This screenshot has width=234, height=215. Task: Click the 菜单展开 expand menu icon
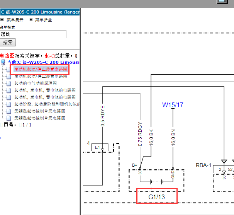[2, 20]
